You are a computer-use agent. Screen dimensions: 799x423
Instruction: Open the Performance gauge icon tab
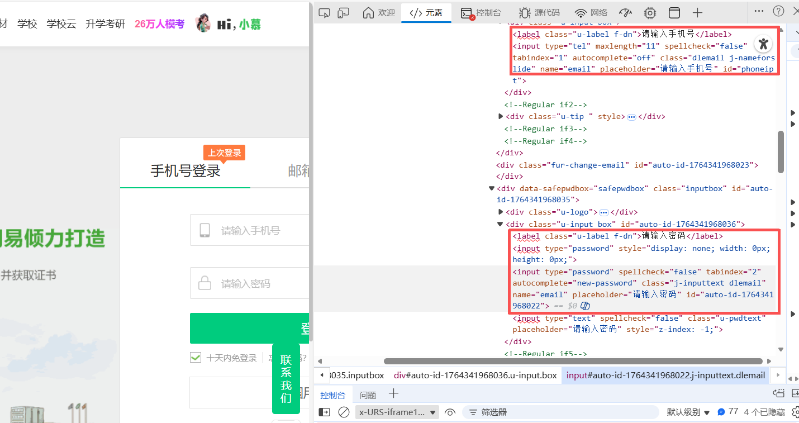626,12
